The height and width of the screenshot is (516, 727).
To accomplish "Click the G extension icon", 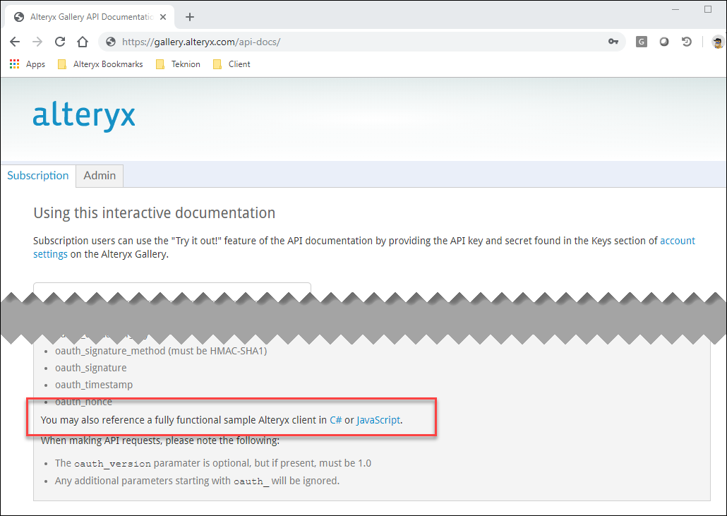I will pos(641,42).
